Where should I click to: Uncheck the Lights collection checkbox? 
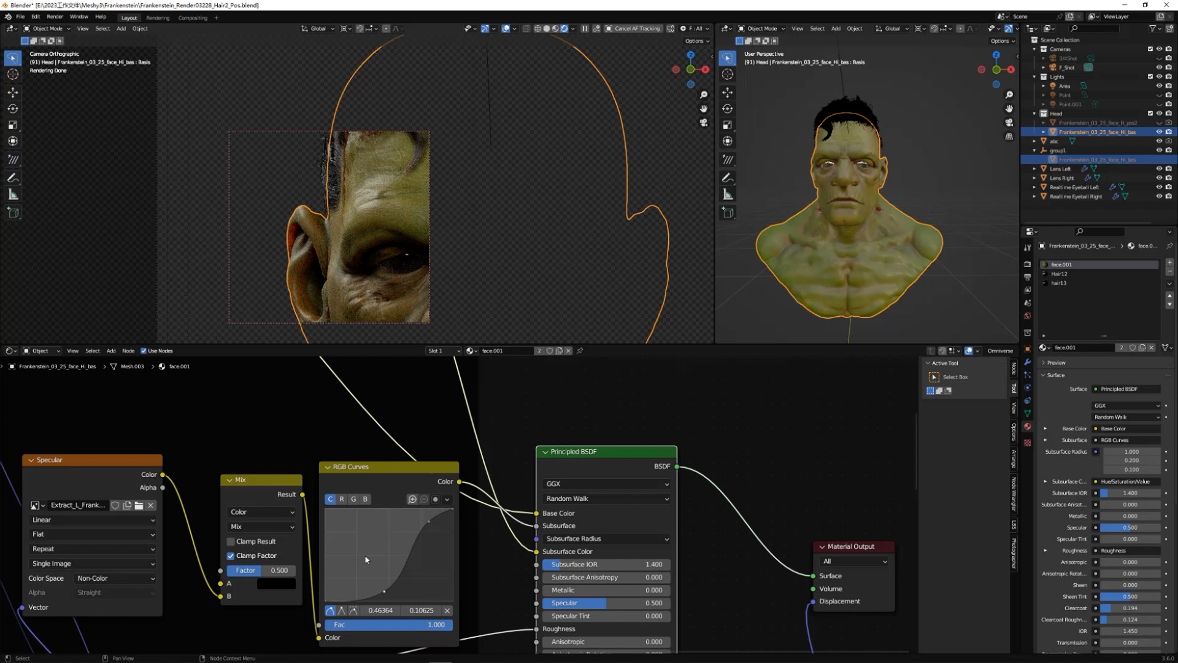coord(1150,77)
